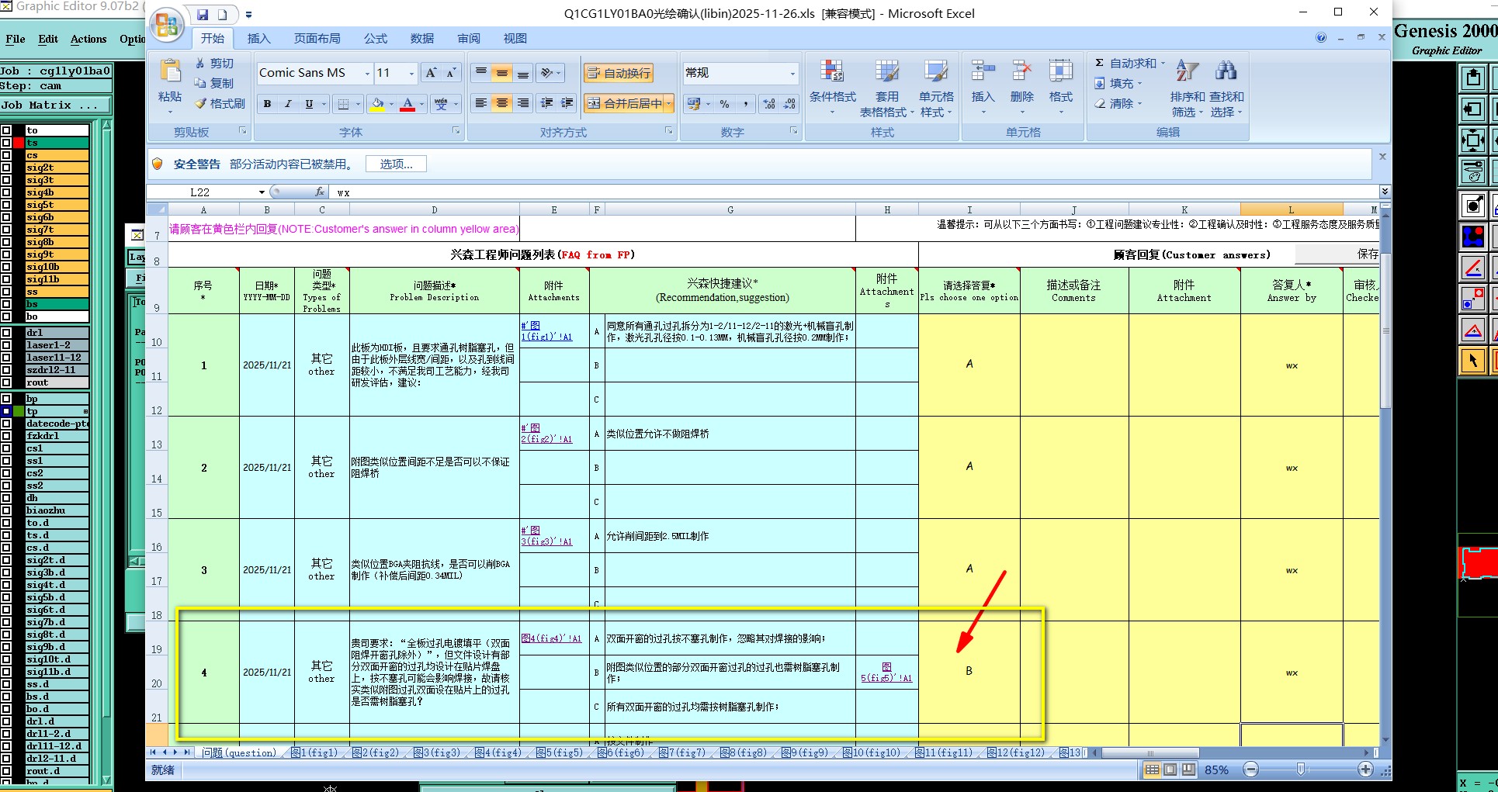Decrease indent in cell

546,103
